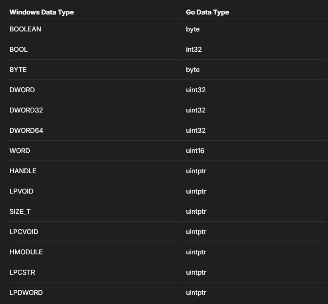Click 'uintptr' in the LPDWORD row
Image resolution: width=328 pixels, height=304 pixels.
[x=196, y=293]
